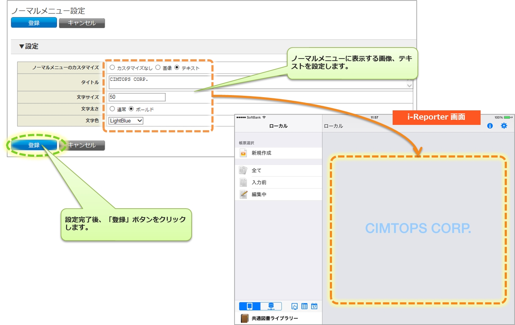Click the タイトル text area
515x325 pixels.
tap(261, 82)
